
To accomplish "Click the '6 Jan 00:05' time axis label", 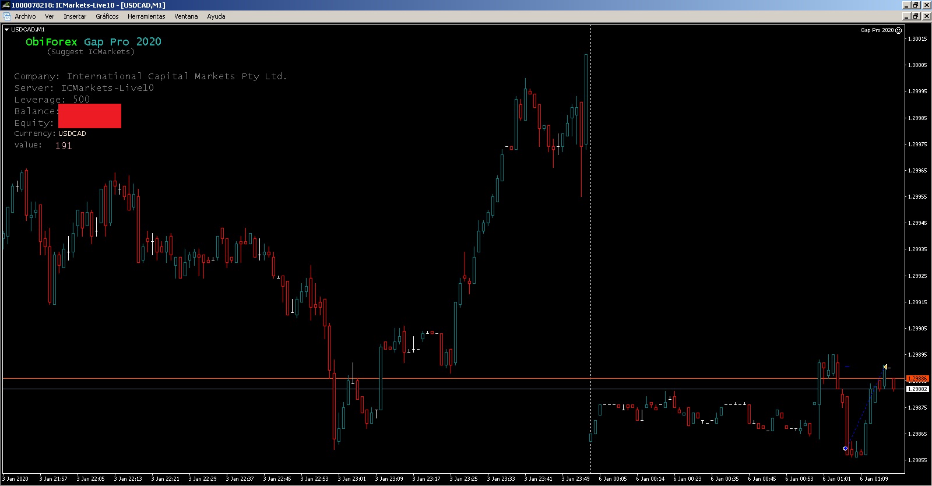I will 613,479.
